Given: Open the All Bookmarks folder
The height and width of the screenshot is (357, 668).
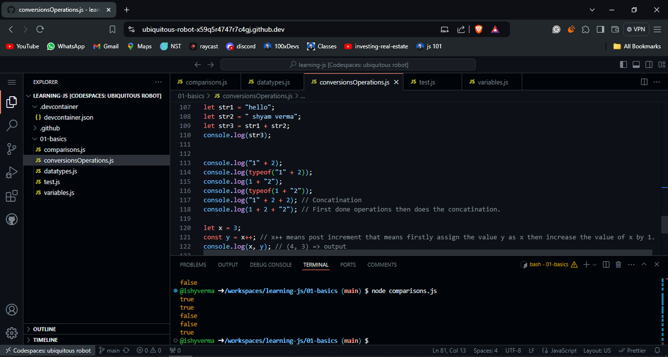Looking at the screenshot, I should click(637, 46).
